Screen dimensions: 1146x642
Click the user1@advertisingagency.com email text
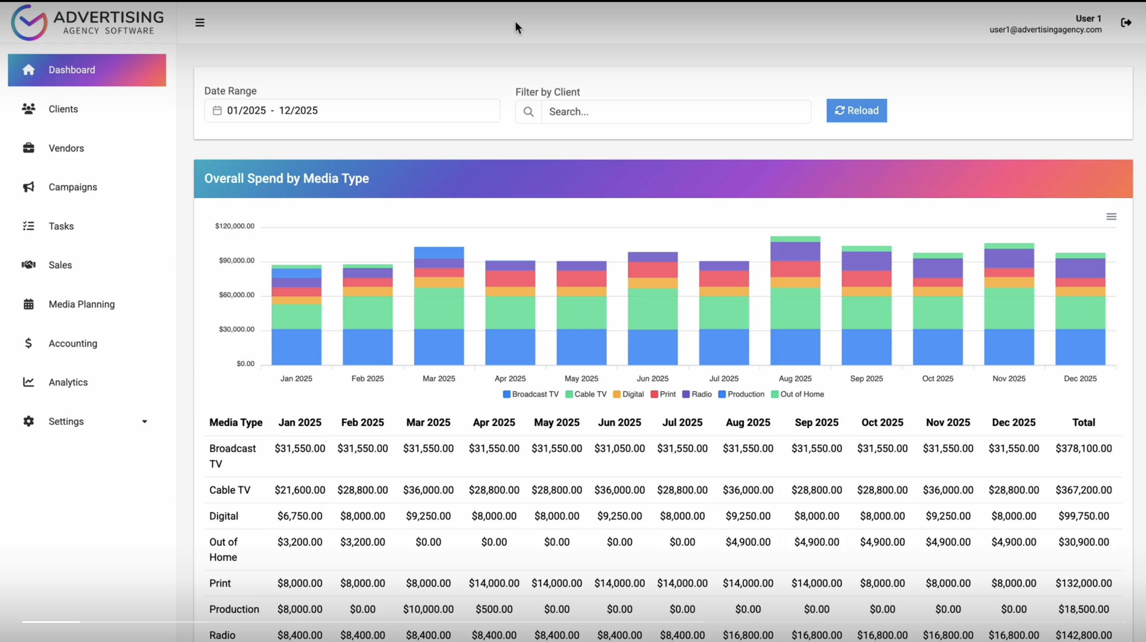1046,30
